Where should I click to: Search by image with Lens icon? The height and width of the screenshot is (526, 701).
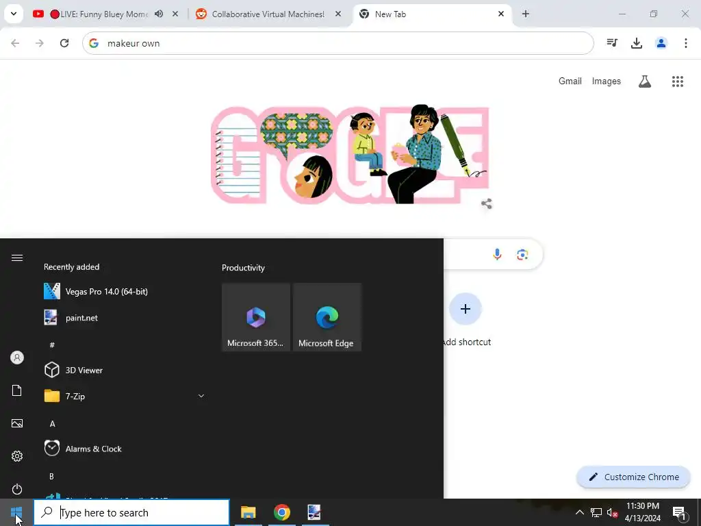point(522,255)
